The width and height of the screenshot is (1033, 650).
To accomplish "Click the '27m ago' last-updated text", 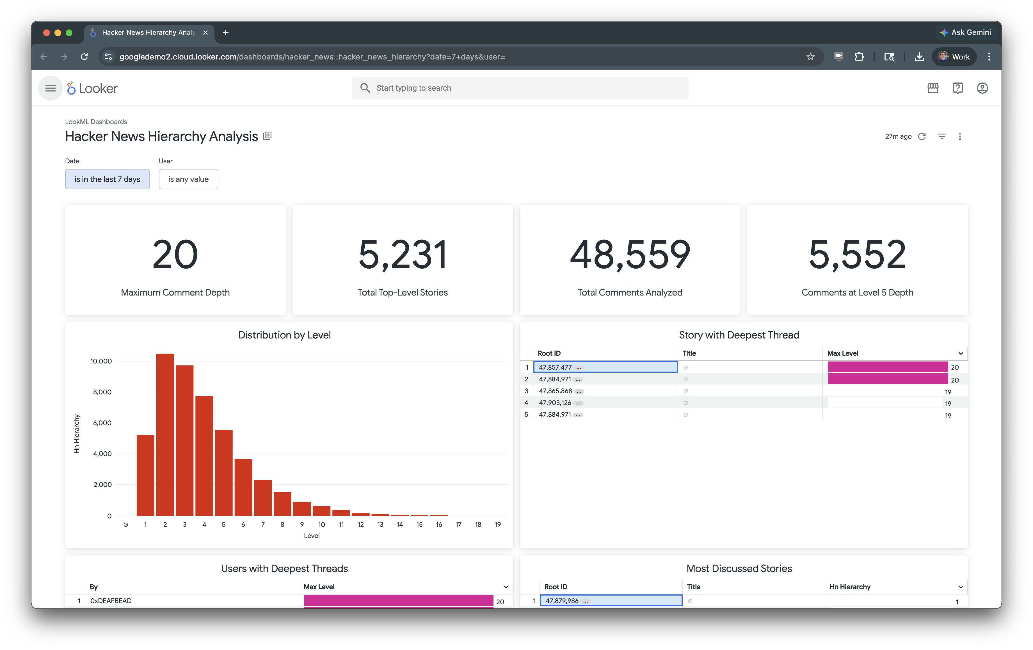I will 898,136.
